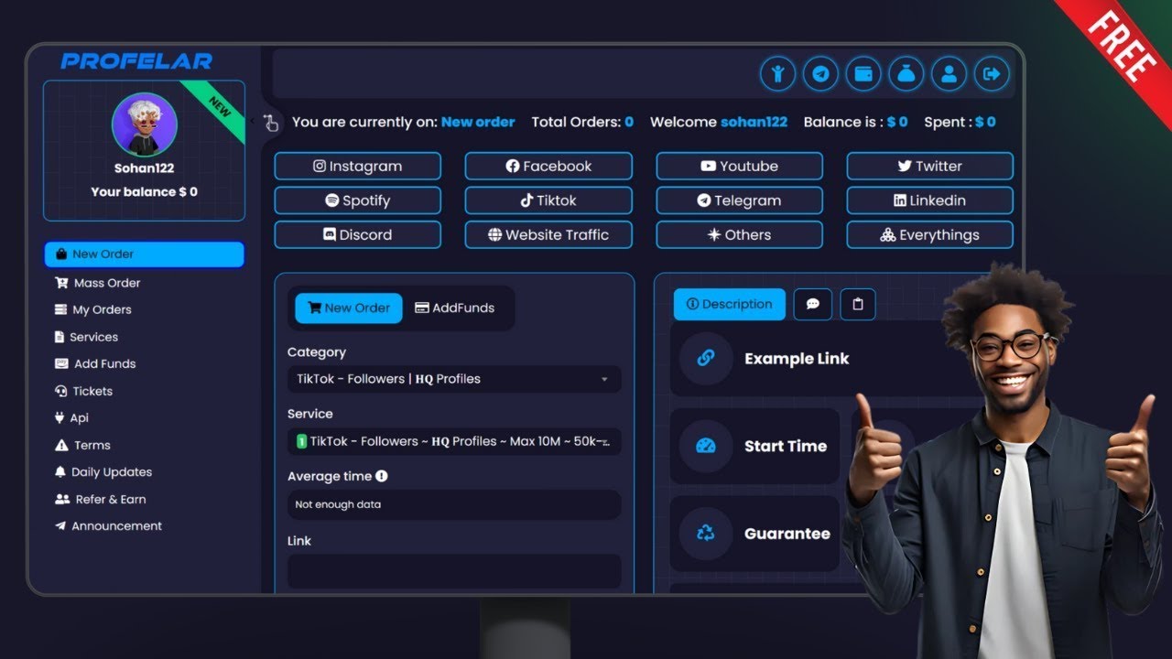Viewport: 1172px width, 659px height.
Task: Filter services by Linkedin
Action: (x=930, y=200)
